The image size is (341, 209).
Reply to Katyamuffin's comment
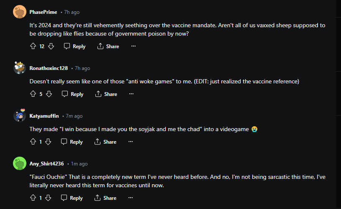(x=72, y=142)
